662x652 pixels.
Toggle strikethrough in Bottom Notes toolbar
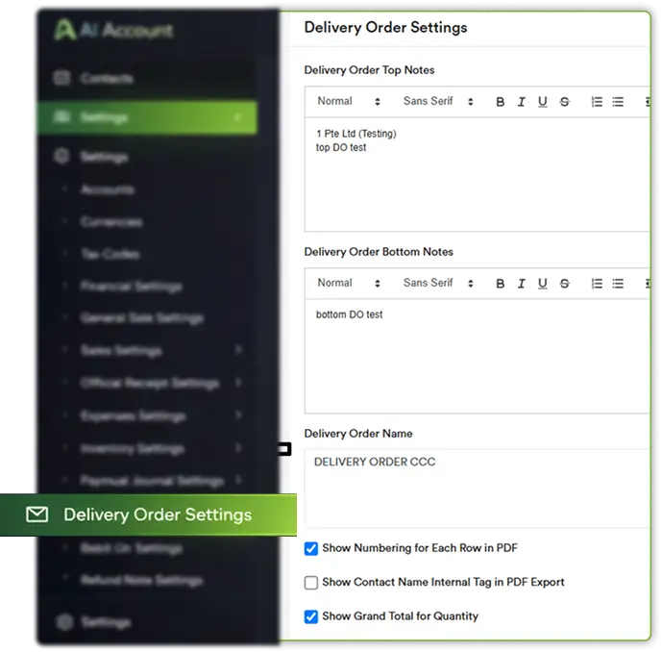pyautogui.click(x=564, y=284)
